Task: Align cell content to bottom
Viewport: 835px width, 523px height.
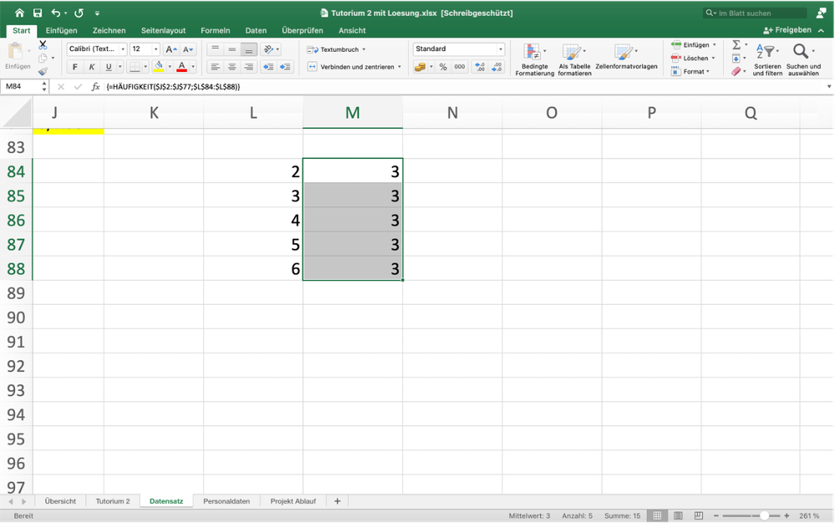Action: [x=249, y=49]
